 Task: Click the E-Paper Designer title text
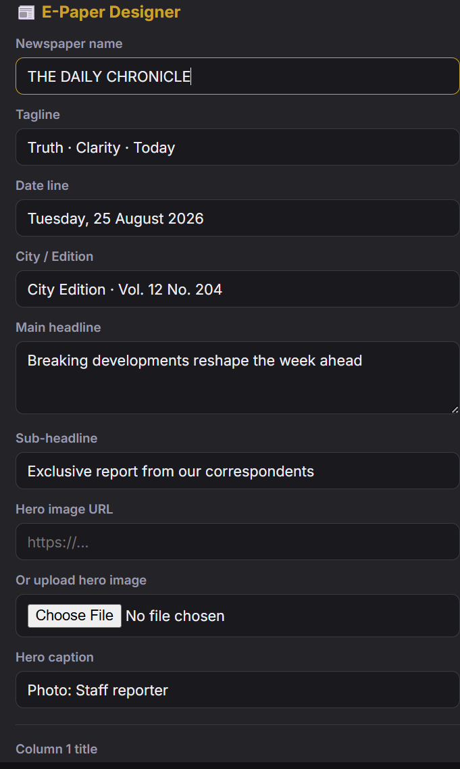click(111, 12)
